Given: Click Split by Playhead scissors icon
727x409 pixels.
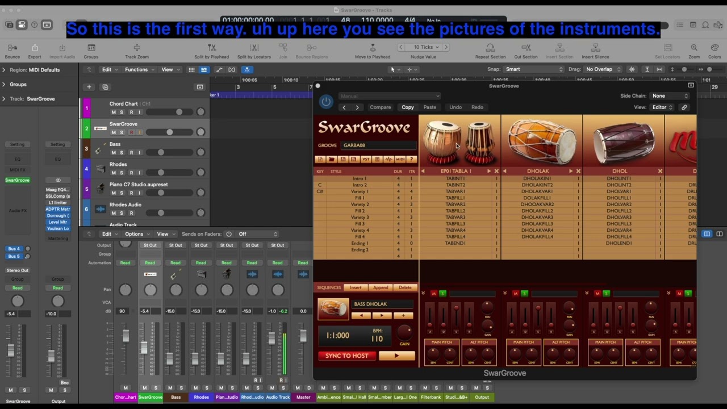Looking at the screenshot, I should point(212,48).
